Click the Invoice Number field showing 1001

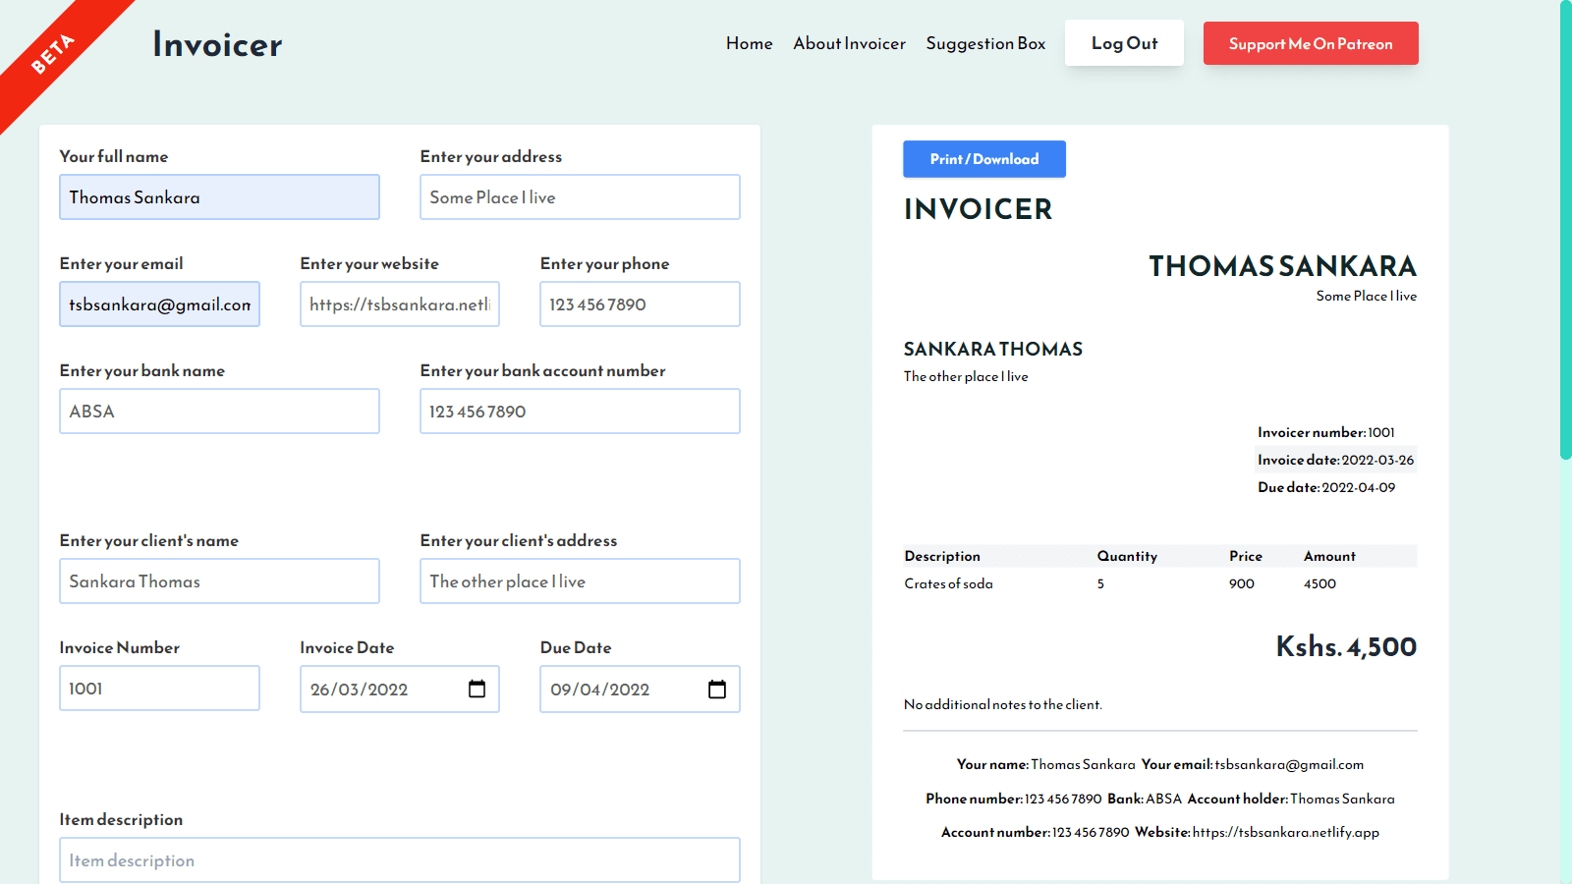coord(158,689)
